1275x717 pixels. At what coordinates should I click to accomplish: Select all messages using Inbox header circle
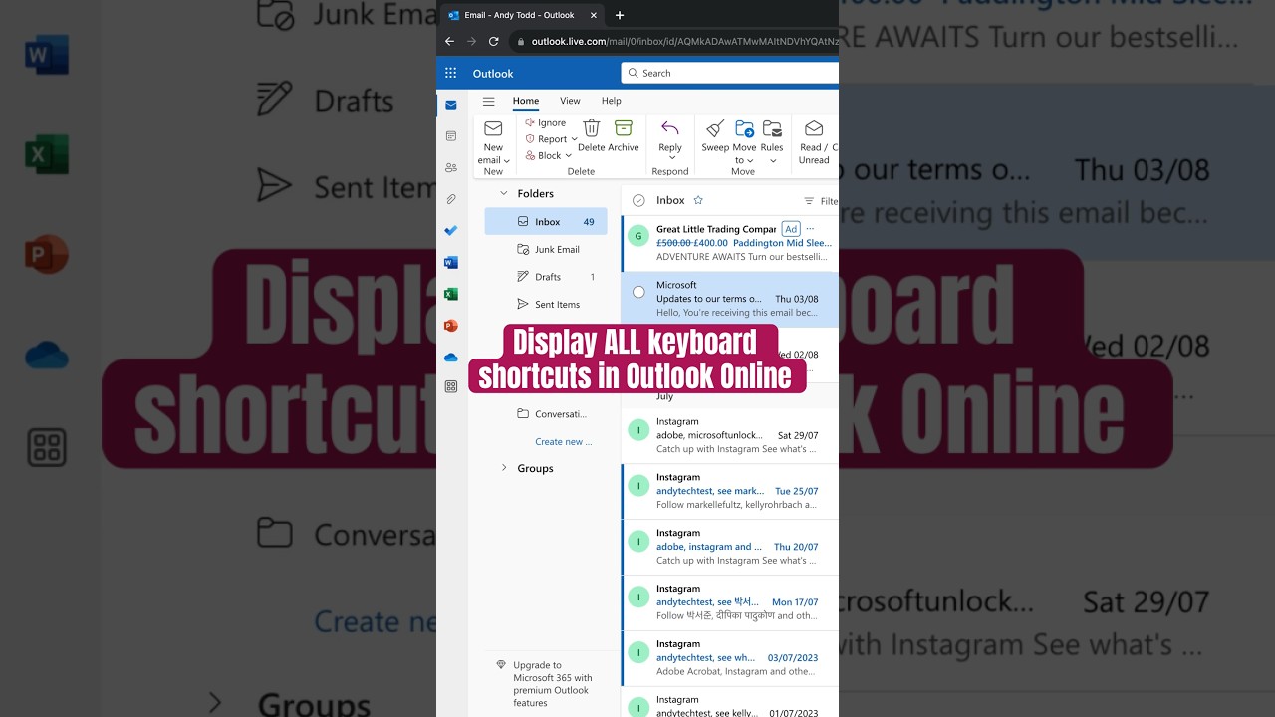[638, 200]
